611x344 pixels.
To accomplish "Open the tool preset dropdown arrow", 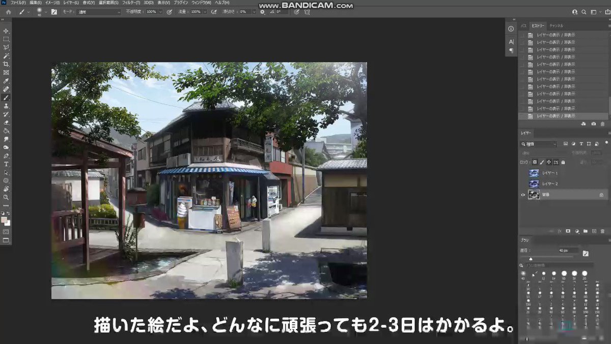I will [29, 11].
